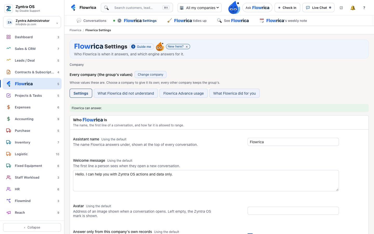Open the Projects & Tasks icon

click(x=9, y=95)
